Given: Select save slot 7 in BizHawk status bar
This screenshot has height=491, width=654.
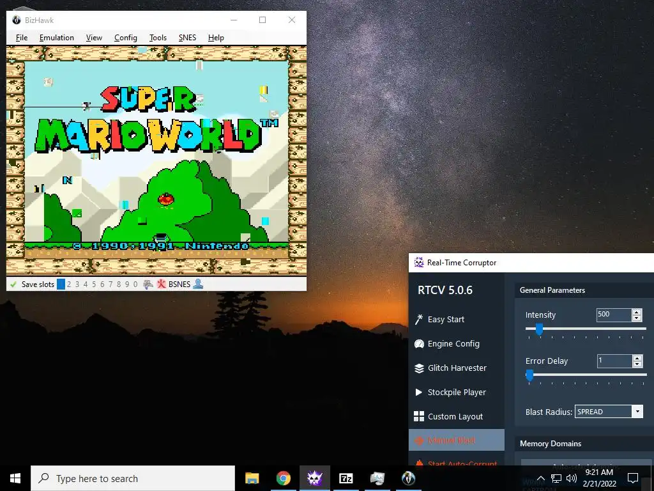Looking at the screenshot, I should (110, 284).
